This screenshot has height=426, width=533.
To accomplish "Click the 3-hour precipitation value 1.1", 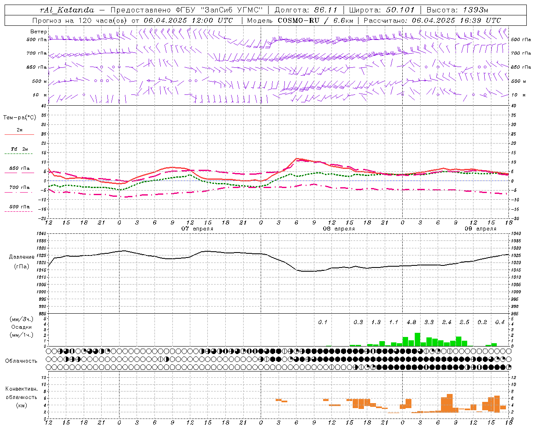I will pos(394,322).
